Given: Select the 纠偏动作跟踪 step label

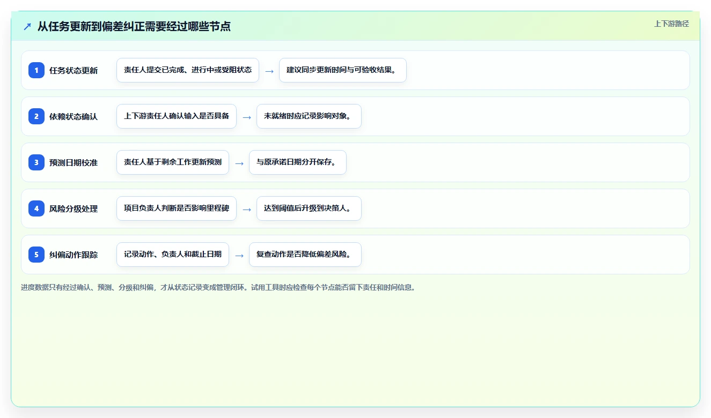Looking at the screenshot, I should tap(74, 255).
